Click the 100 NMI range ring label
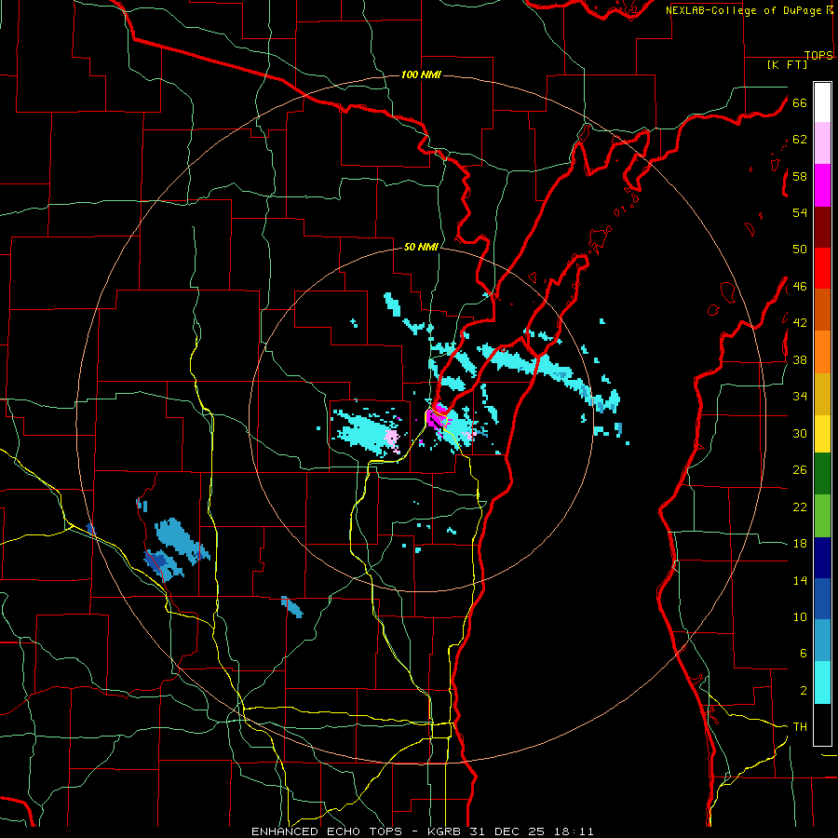This screenshot has width=838, height=838. click(421, 74)
